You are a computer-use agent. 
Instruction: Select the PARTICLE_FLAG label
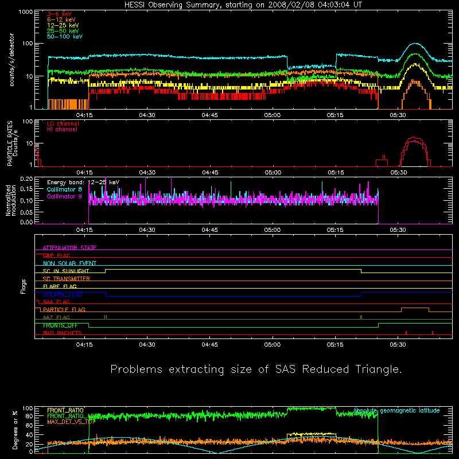[64, 309]
